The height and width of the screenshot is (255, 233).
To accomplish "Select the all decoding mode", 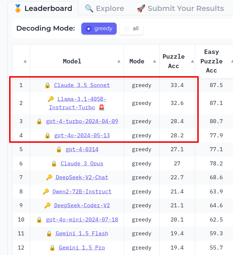I will 131,29.
